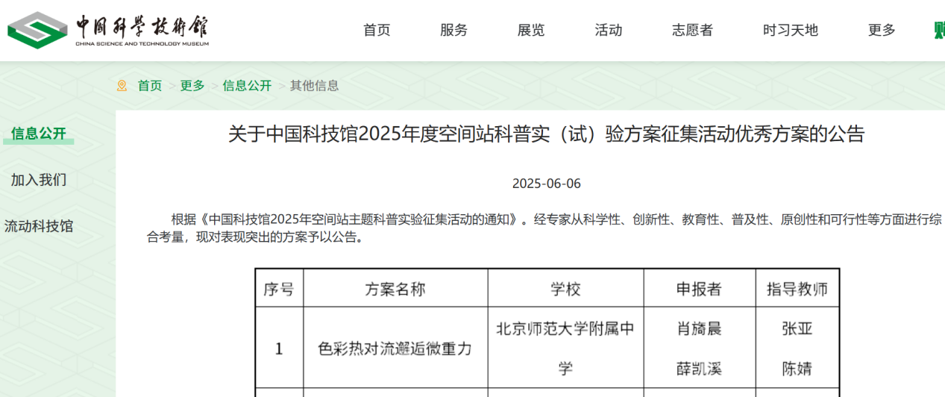945x397 pixels.
Task: Click the 指导教师 table header
Action: (797, 289)
